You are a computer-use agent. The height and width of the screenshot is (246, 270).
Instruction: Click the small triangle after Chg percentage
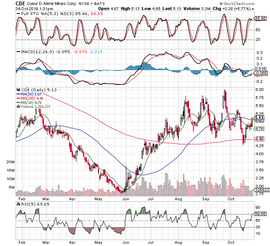coord(253,9)
